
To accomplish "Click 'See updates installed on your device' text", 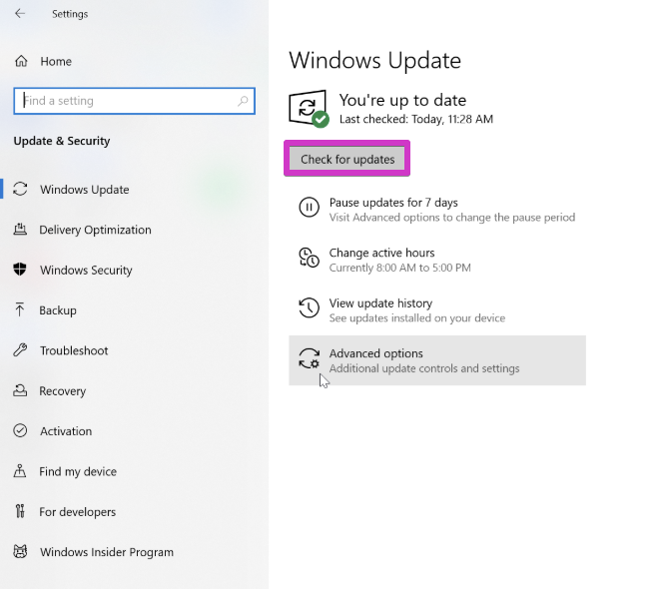I will click(416, 318).
